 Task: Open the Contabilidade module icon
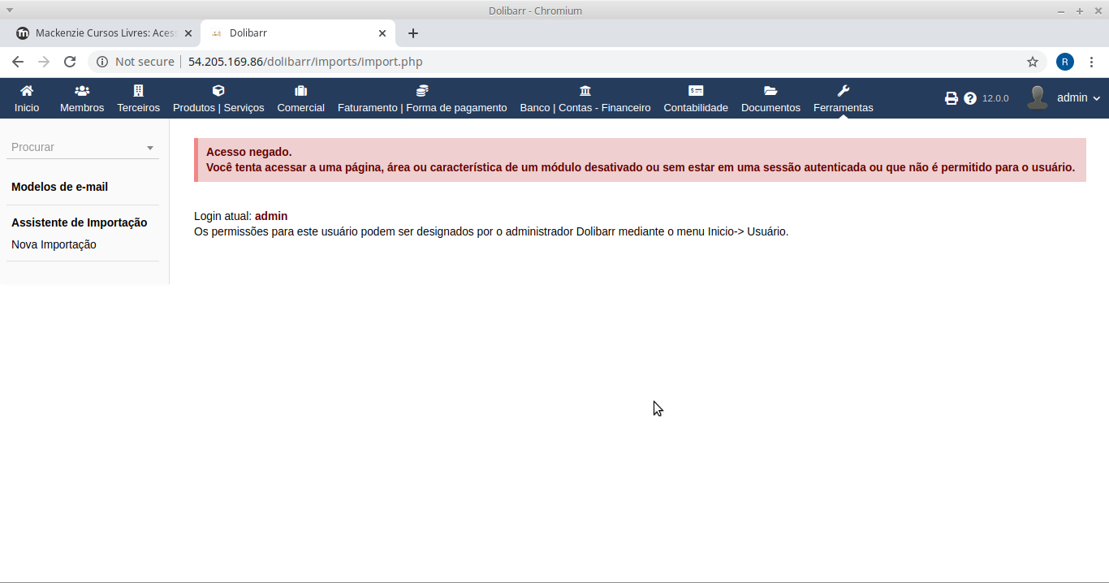(696, 91)
